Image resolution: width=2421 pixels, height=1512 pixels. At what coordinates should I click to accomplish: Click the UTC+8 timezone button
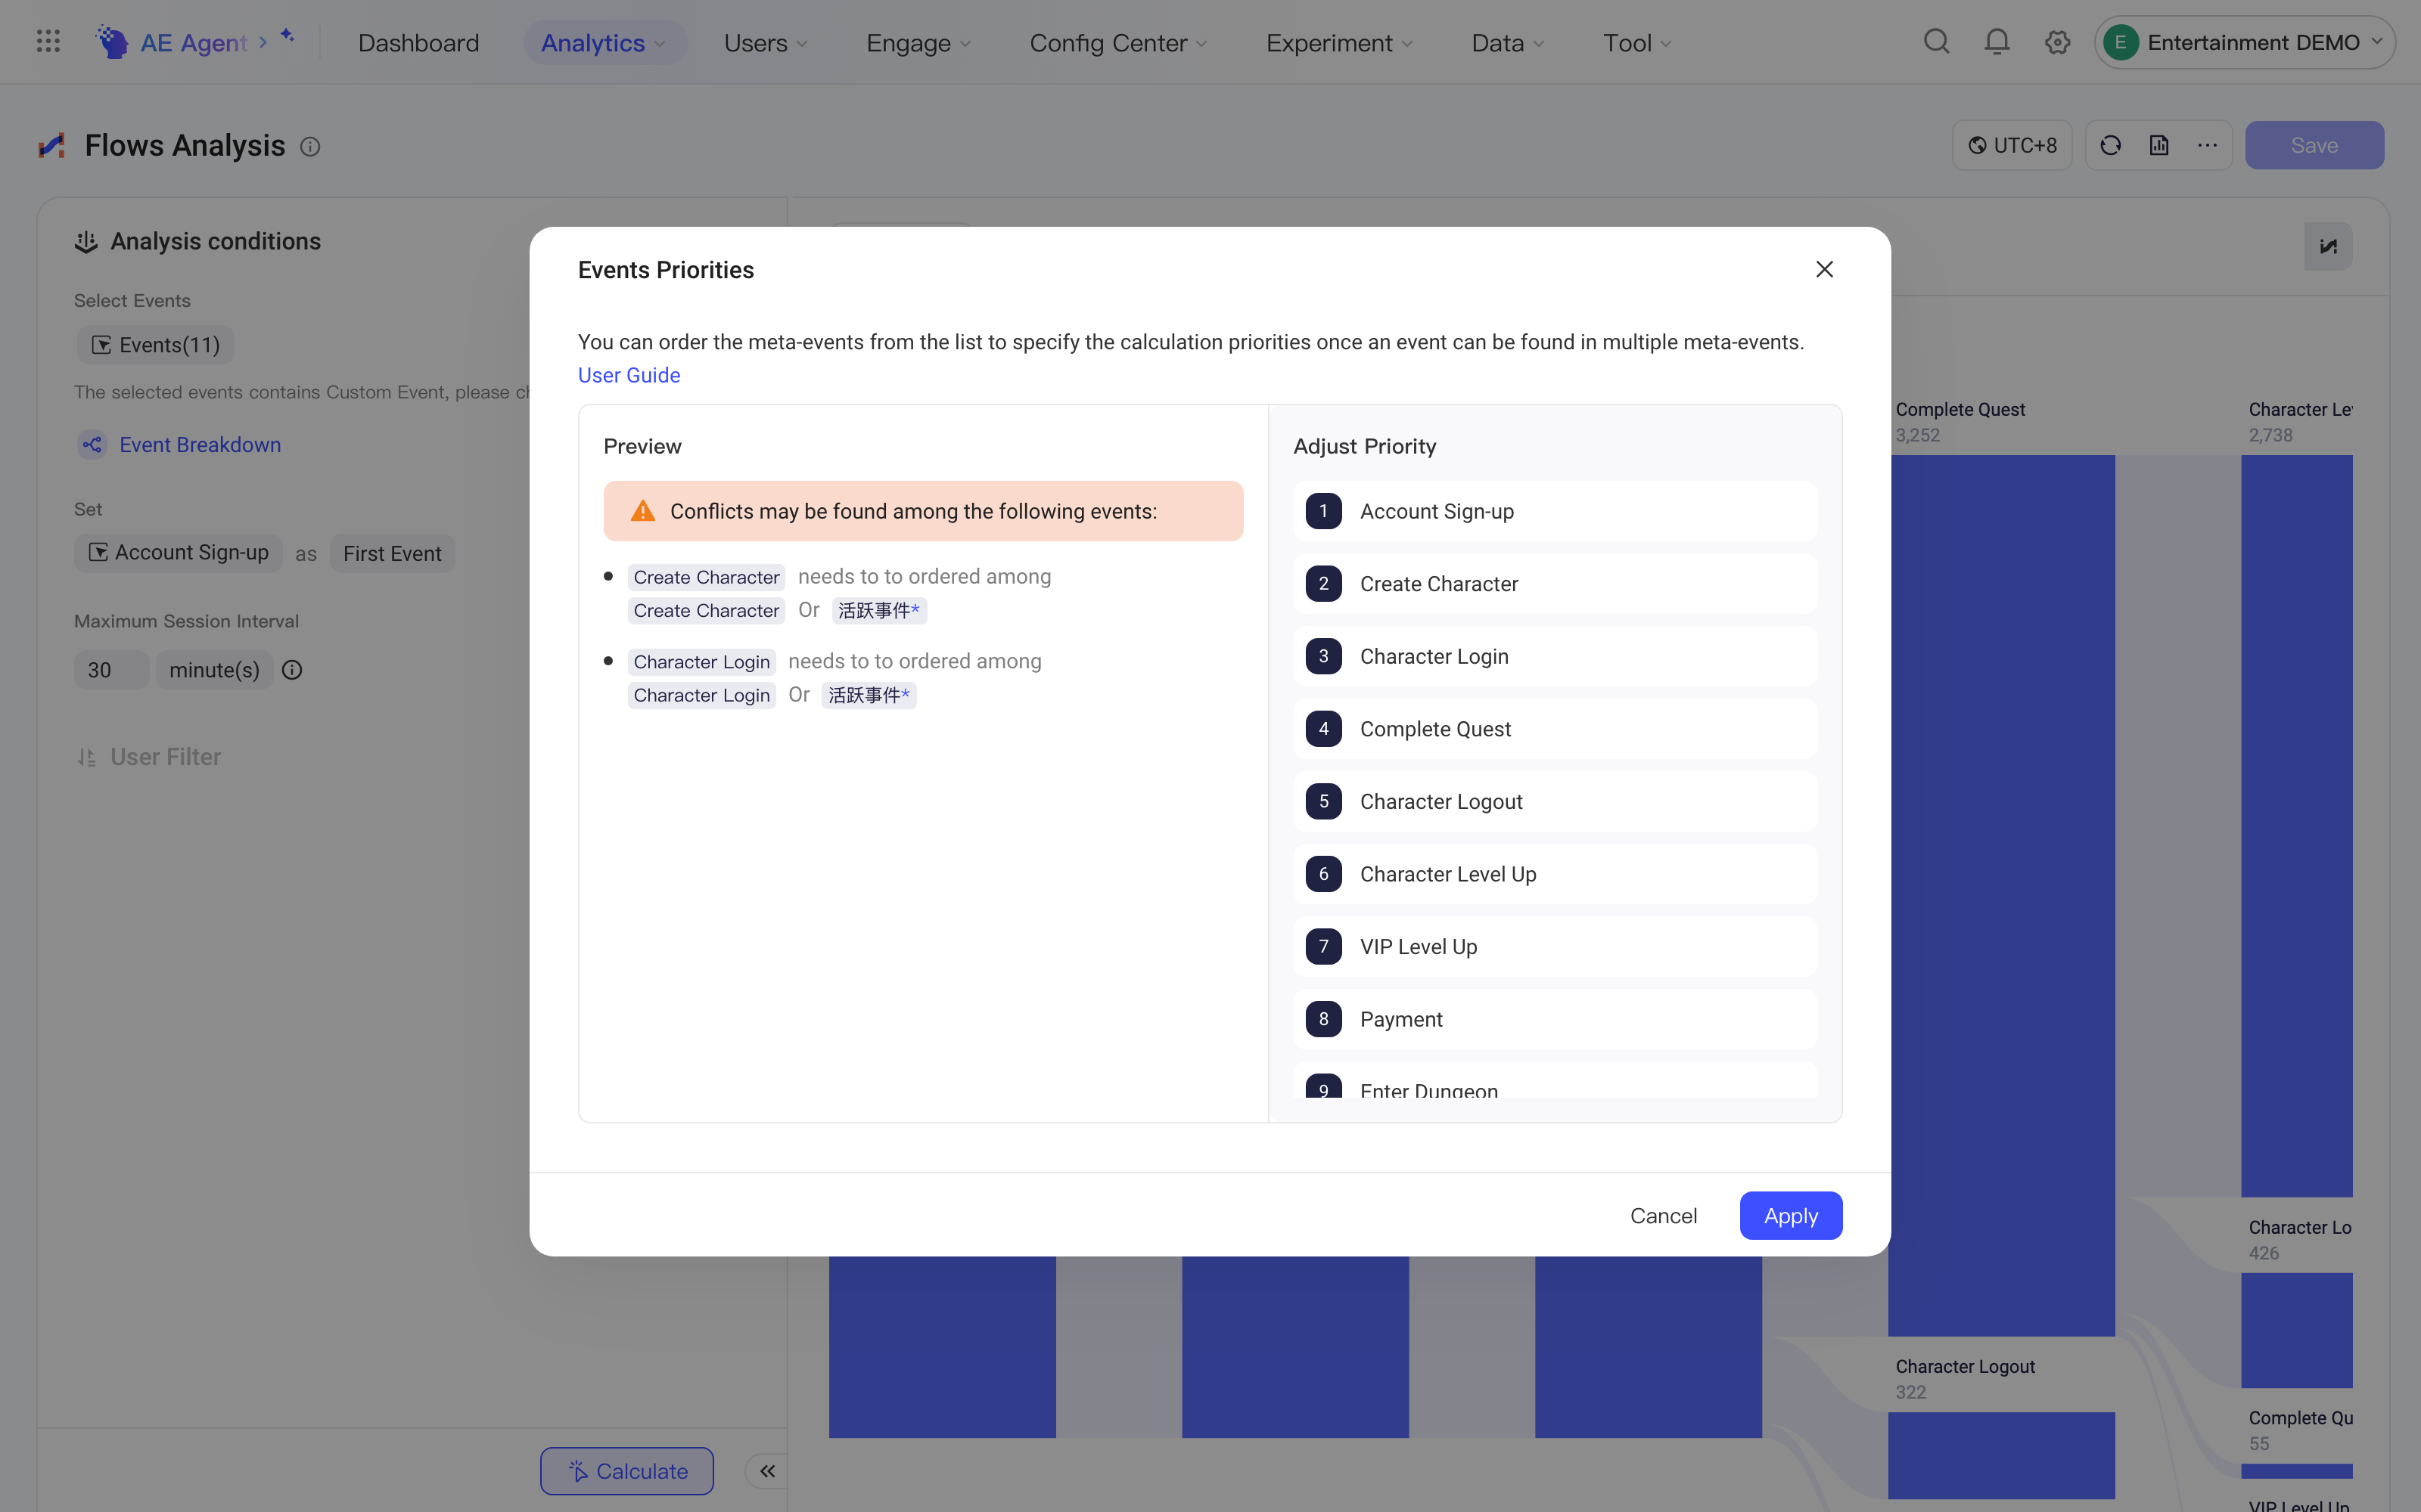pyautogui.click(x=2012, y=145)
